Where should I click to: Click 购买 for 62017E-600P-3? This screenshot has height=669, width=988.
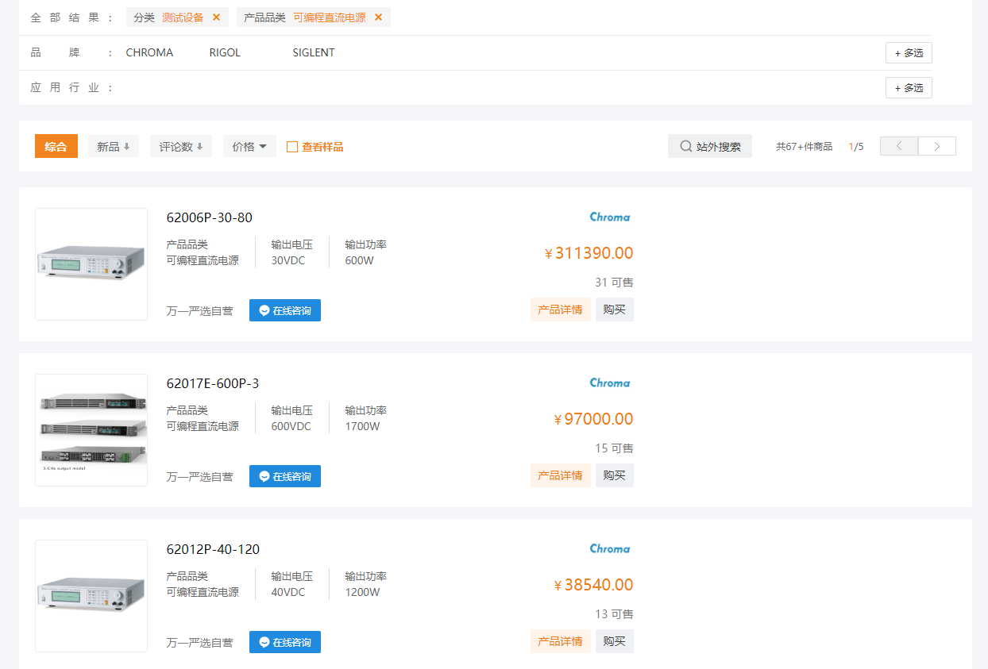pyautogui.click(x=615, y=475)
